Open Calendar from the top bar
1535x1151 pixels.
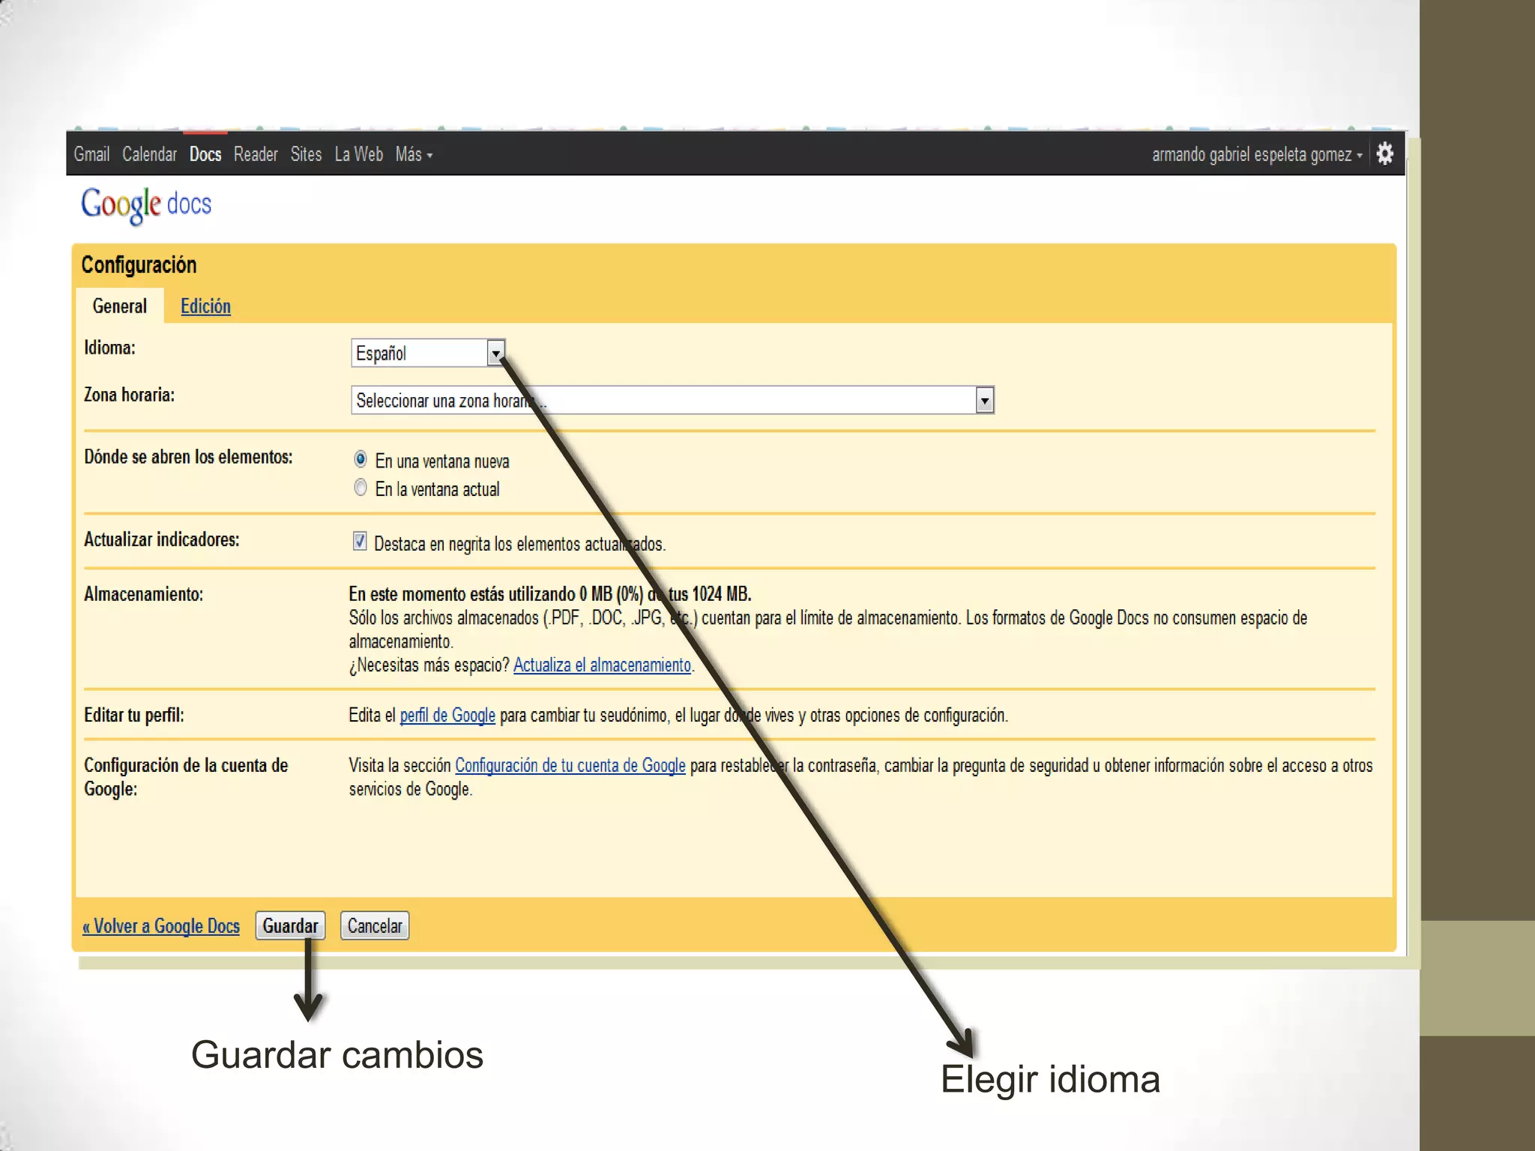pos(149,154)
